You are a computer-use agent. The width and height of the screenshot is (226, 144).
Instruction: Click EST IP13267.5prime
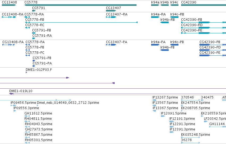165,97
